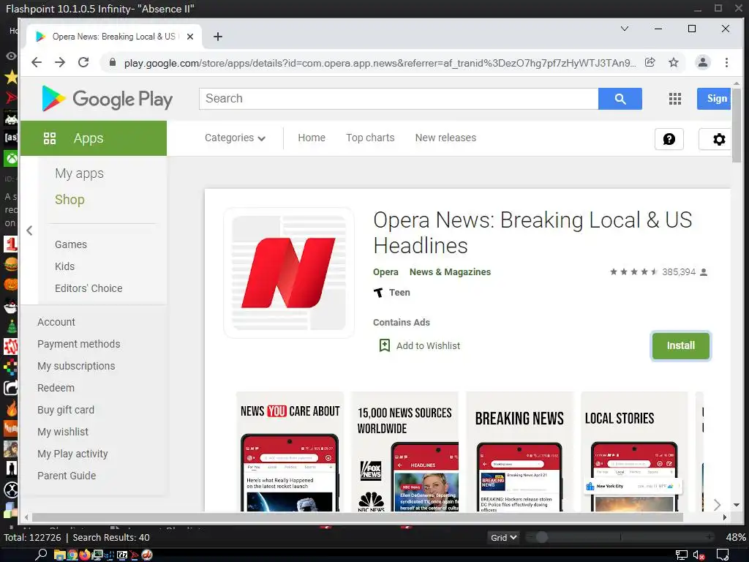Image resolution: width=749 pixels, height=562 pixels.
Task: Click the muted speaker tray icon
Action: (x=699, y=555)
